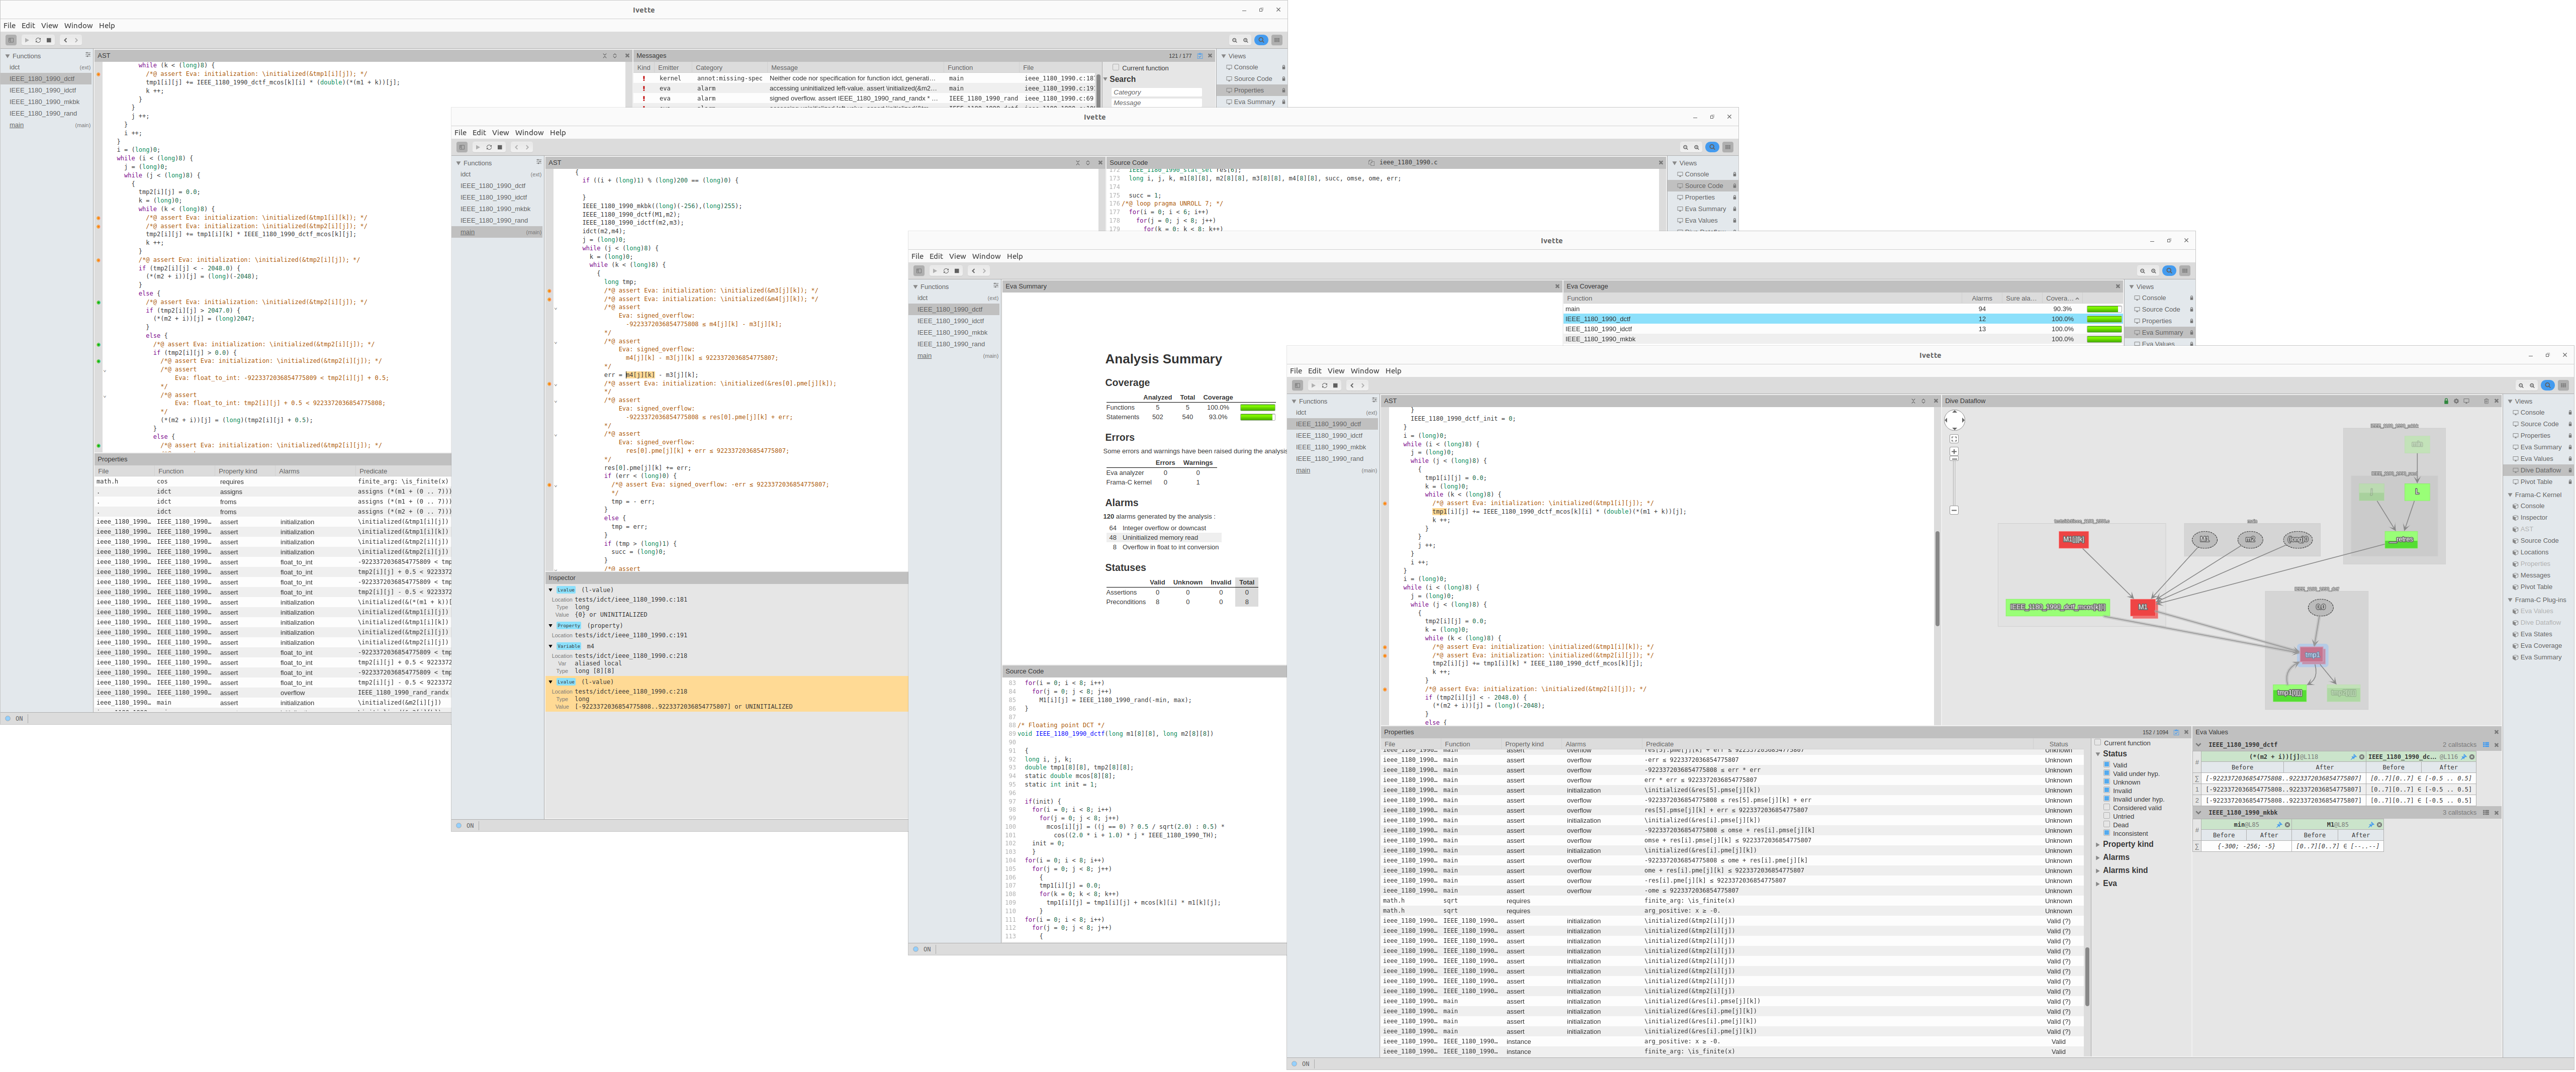Image resolution: width=2576 pixels, height=1072 pixels.
Task: Click the trash icon in Dive Dataflow header
Action: tap(2486, 401)
